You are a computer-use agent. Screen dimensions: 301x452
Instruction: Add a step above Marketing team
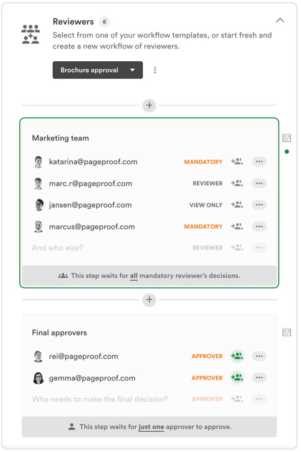pyautogui.click(x=149, y=105)
